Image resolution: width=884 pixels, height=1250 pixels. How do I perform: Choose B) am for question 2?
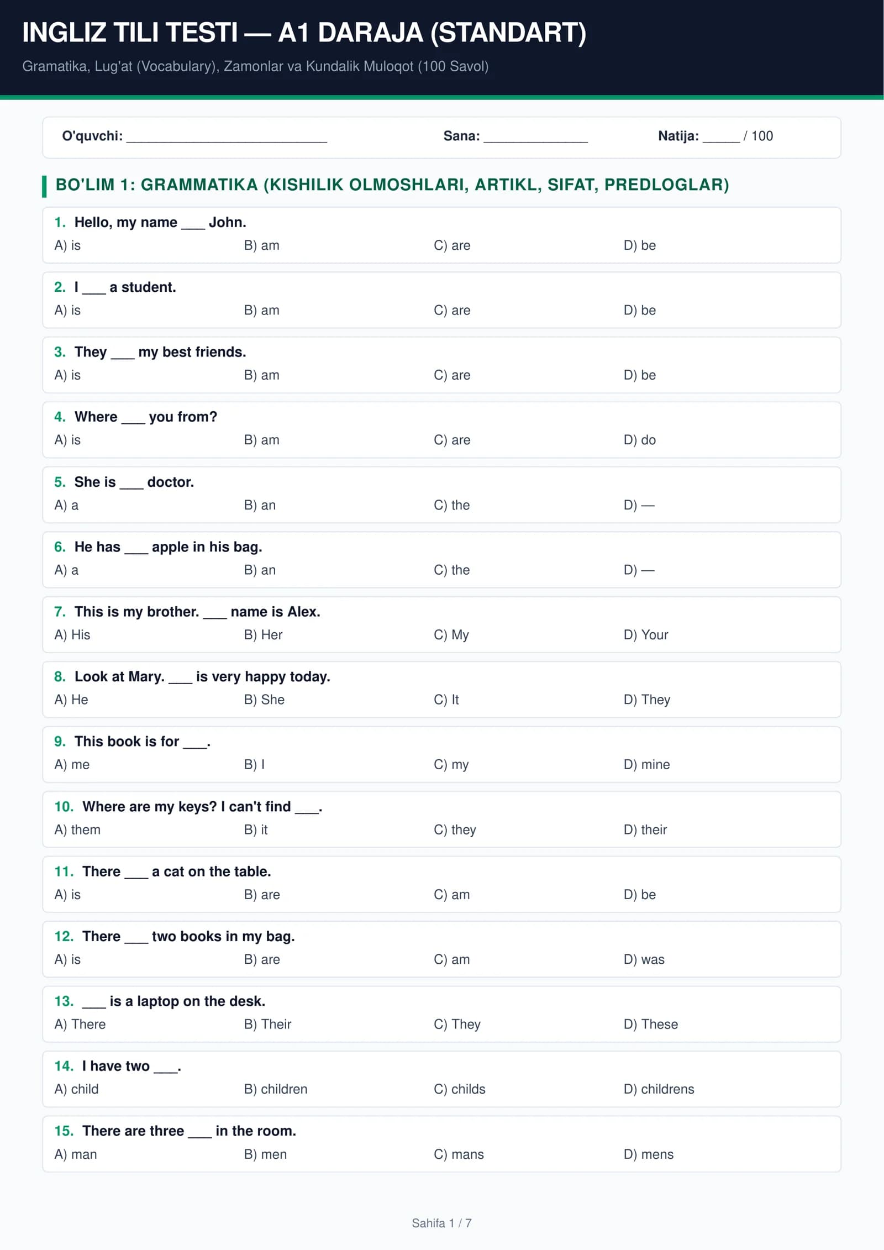(261, 310)
